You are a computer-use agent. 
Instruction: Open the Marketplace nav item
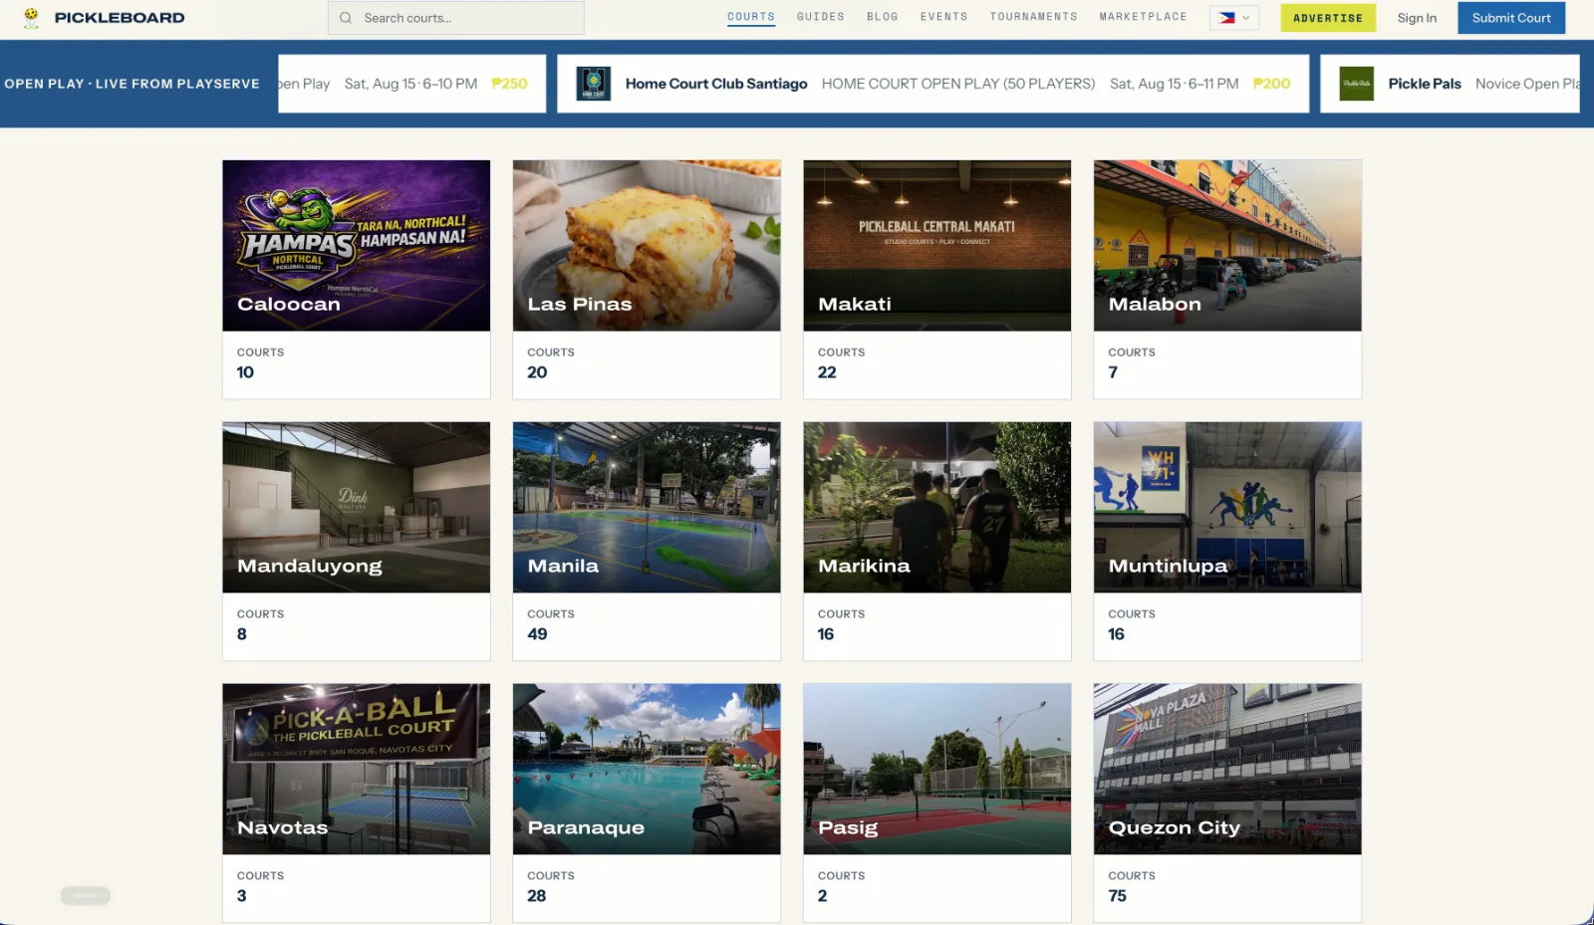(1144, 17)
